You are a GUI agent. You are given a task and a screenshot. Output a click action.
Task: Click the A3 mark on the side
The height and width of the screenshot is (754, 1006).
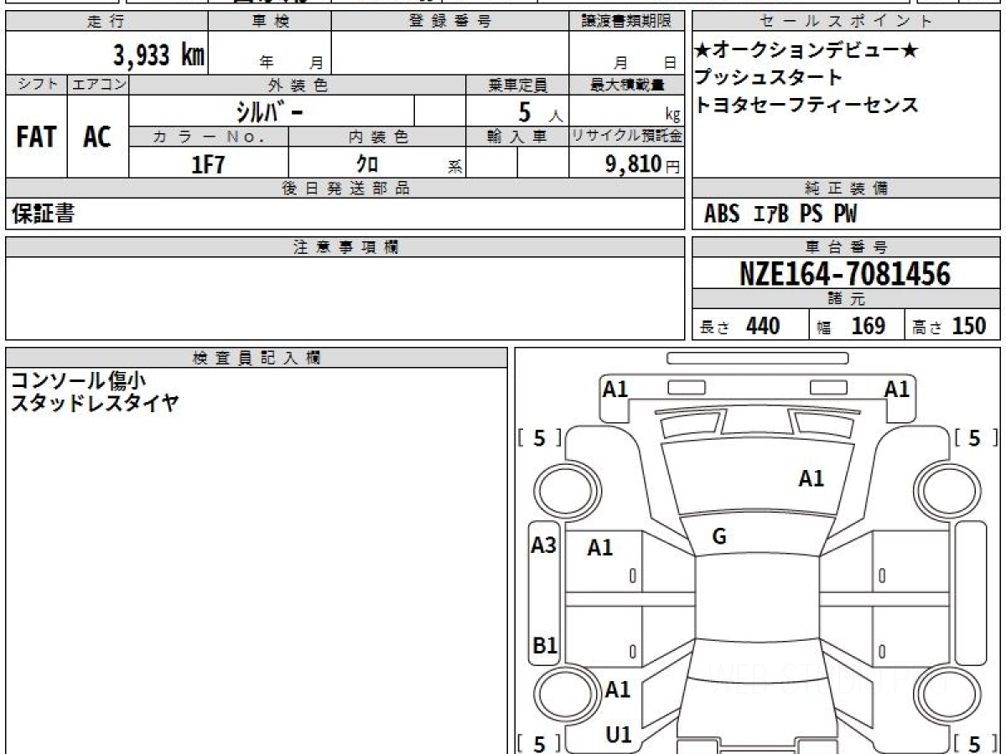[544, 545]
